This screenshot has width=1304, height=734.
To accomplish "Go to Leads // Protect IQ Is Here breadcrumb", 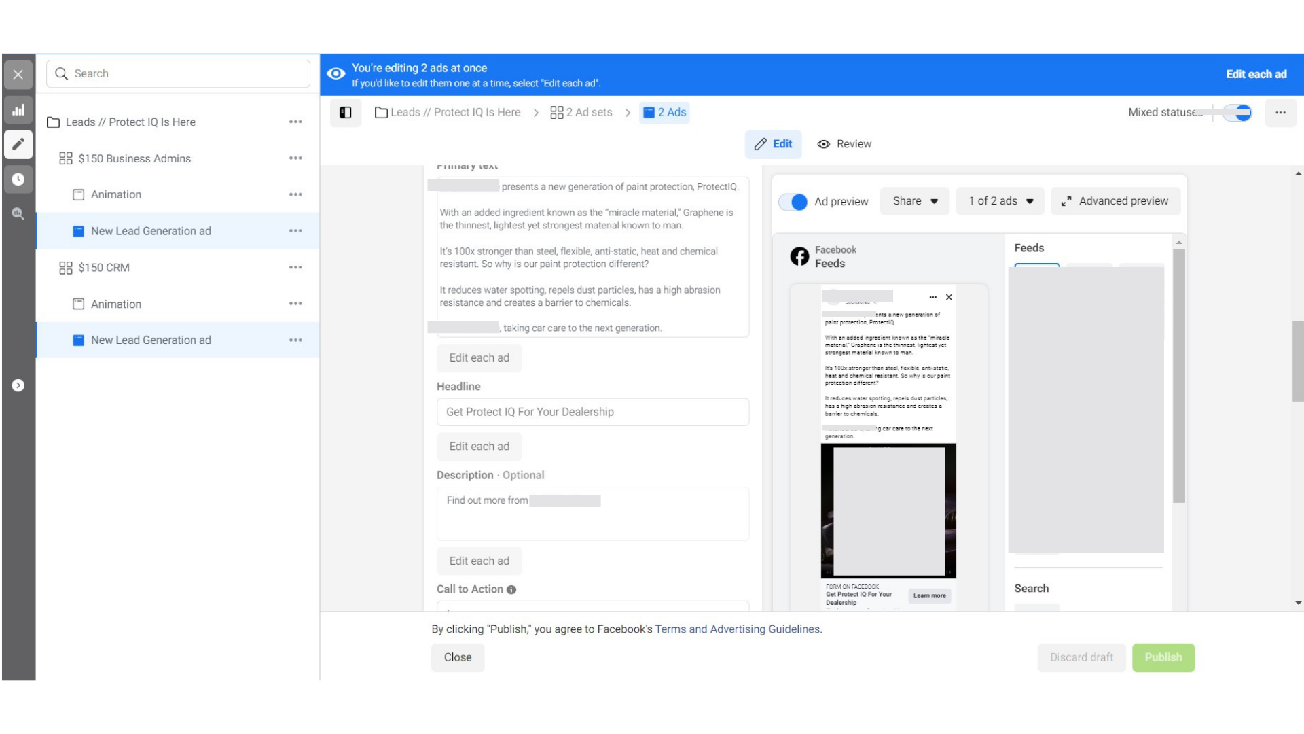I will click(448, 113).
